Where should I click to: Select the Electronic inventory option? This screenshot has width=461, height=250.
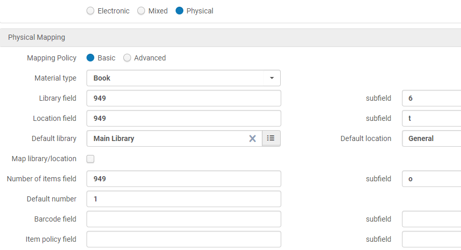[91, 11]
